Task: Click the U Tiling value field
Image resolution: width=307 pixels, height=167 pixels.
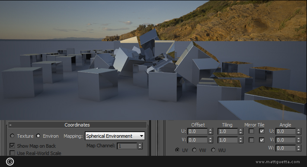Action: click(x=228, y=131)
